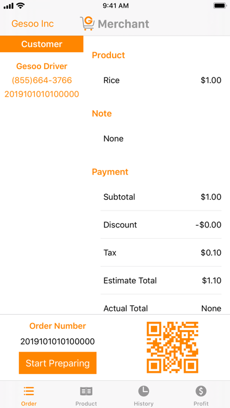Check the battery indicator in status bar
This screenshot has width=230, height=408.
219,5
